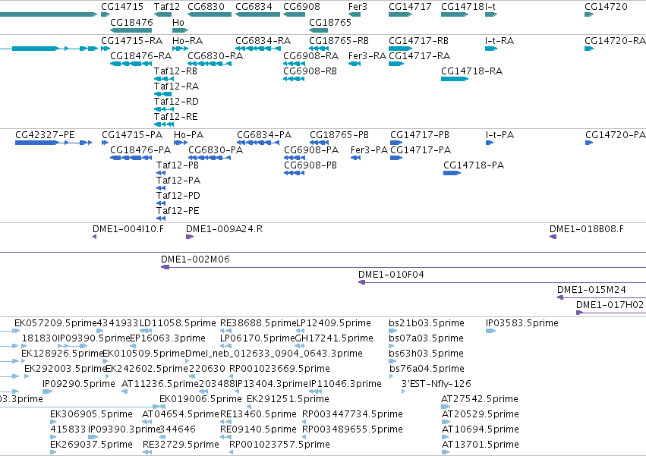
Task: Click protein Ho-PA
Action: [x=189, y=135]
